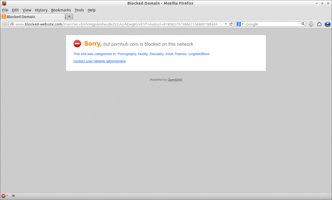Click the Back arrow navigation button
The height and width of the screenshot is (200, 332).
pos(4,24)
